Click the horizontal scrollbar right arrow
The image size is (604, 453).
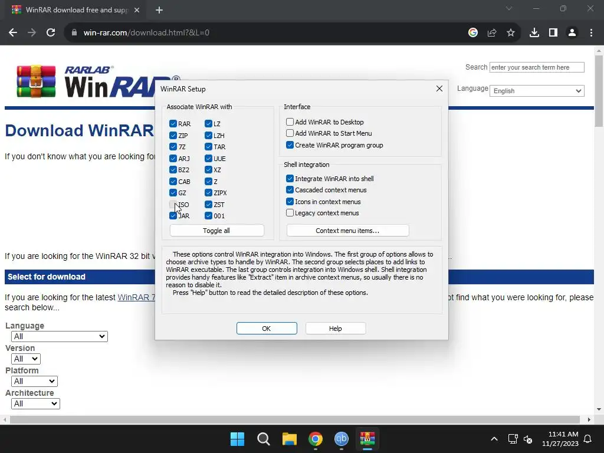click(x=589, y=419)
